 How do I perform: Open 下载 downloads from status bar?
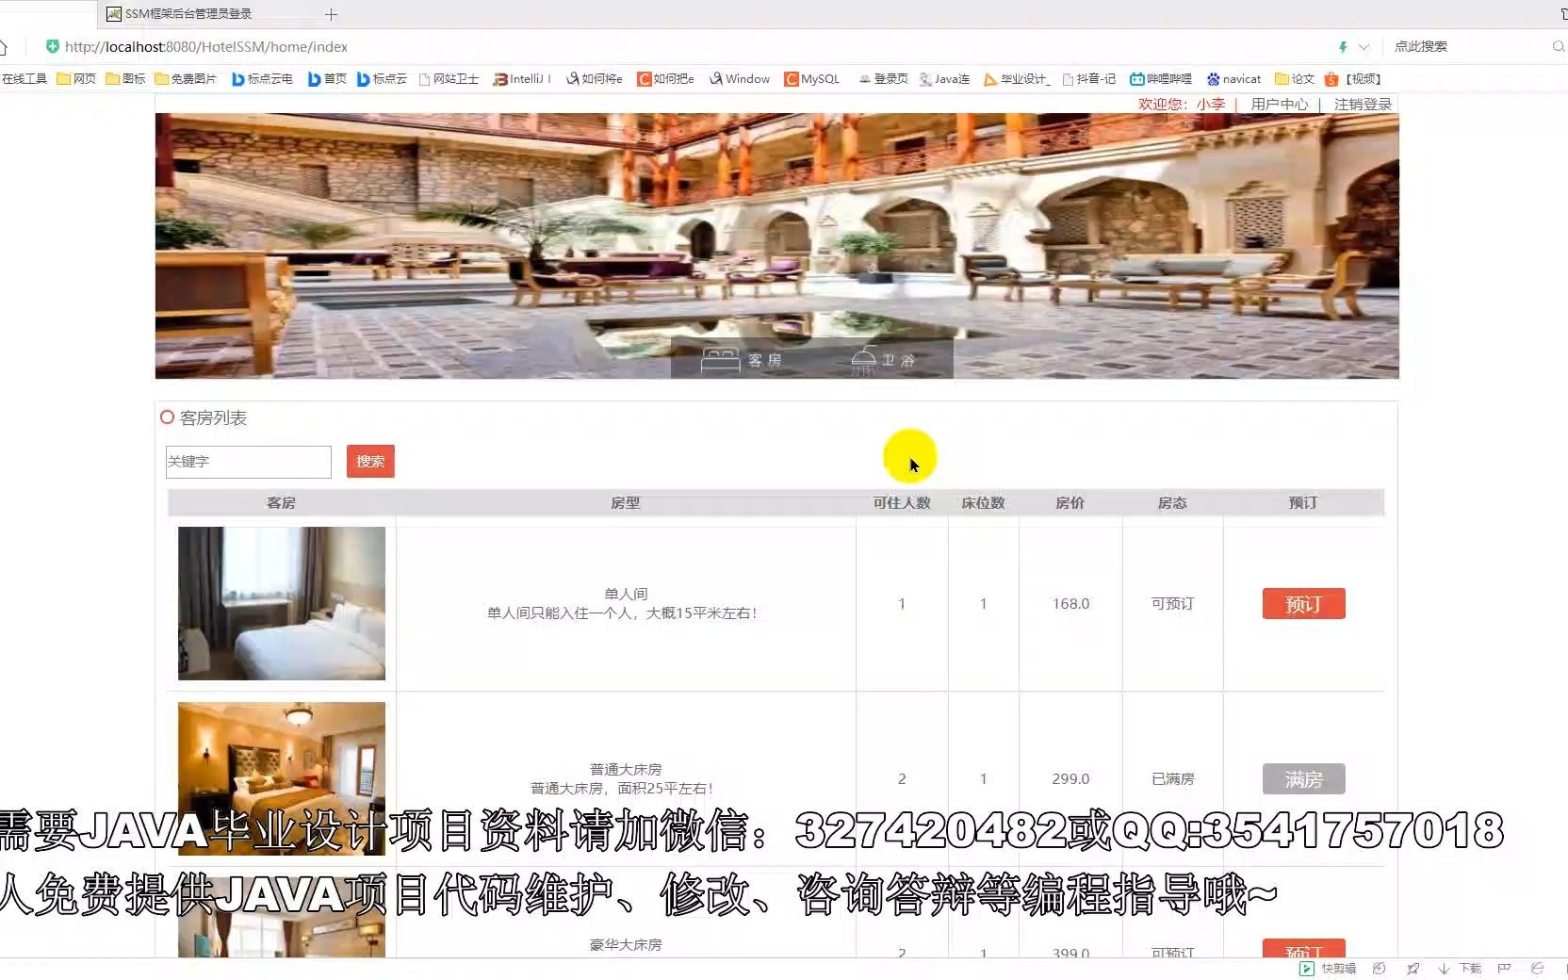[1460, 969]
